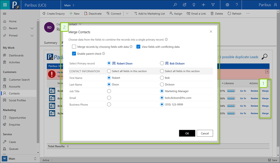The height and width of the screenshot is (163, 280).
Task: Uncheck Enable parent check
Action: coord(74,54)
